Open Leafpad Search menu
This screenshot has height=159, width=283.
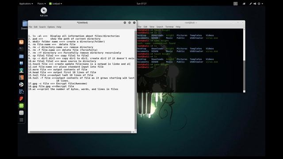point(42,27)
